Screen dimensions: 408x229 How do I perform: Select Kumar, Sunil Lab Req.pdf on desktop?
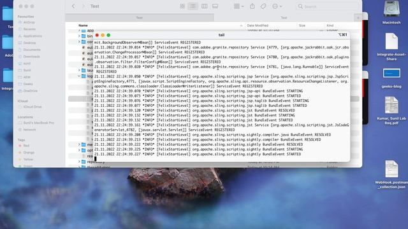[391, 111]
